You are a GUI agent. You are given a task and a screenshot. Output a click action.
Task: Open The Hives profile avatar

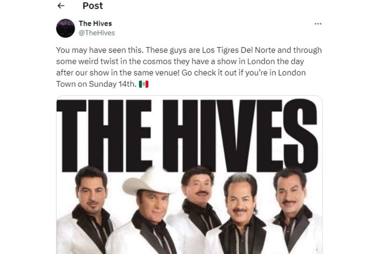pyautogui.click(x=65, y=28)
